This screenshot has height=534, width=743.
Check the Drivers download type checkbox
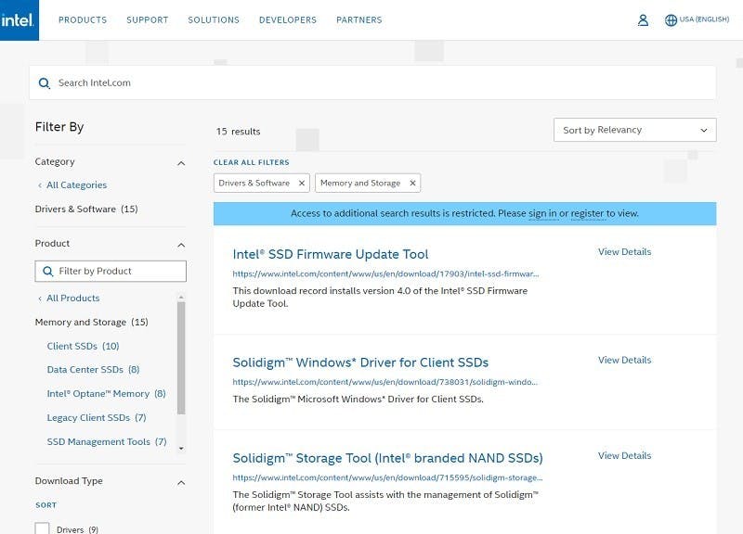pyautogui.click(x=42, y=529)
